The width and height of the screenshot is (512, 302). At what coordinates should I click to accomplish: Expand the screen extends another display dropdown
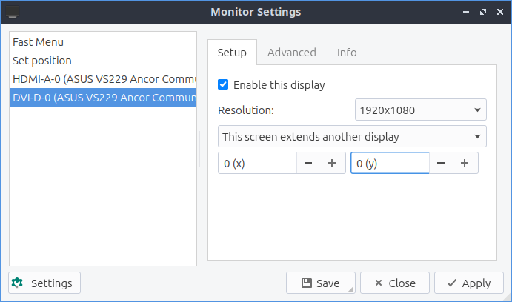(352, 137)
